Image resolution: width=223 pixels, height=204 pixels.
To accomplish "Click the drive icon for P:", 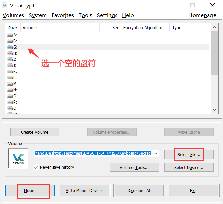I will [x=10, y=102].
